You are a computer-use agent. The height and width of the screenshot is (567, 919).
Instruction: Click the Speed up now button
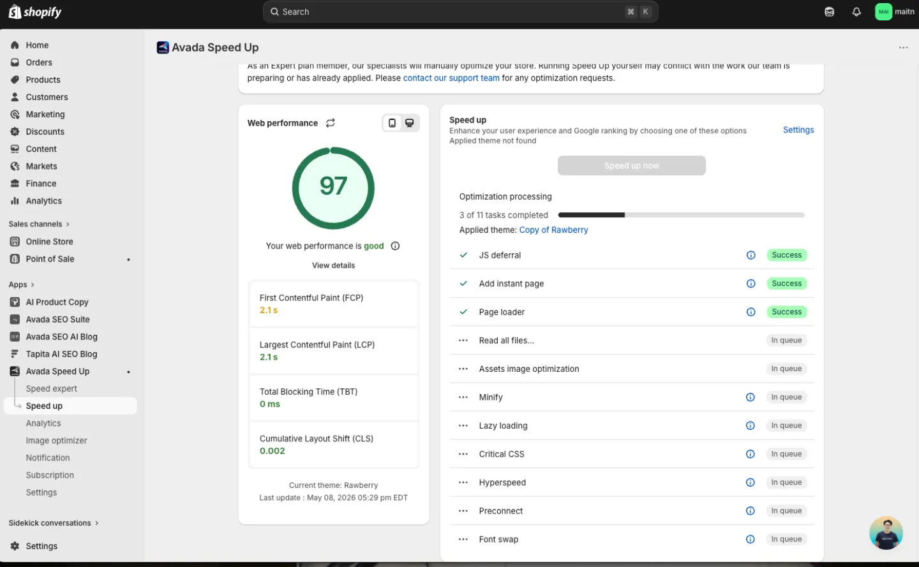coord(631,165)
